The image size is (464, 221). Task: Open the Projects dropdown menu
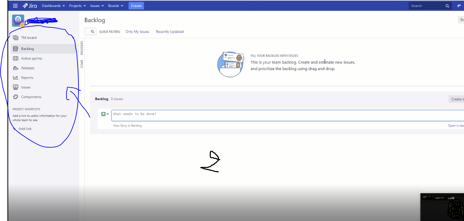[77, 6]
